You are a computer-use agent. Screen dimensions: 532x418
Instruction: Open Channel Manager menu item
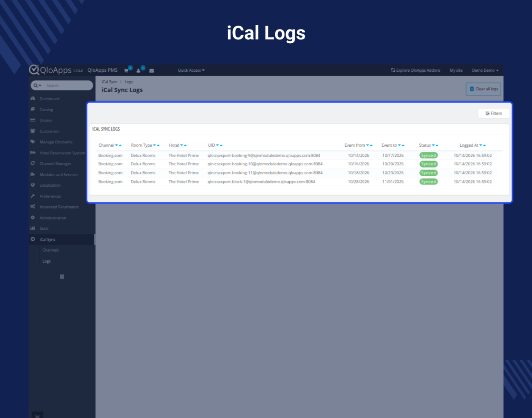point(55,163)
